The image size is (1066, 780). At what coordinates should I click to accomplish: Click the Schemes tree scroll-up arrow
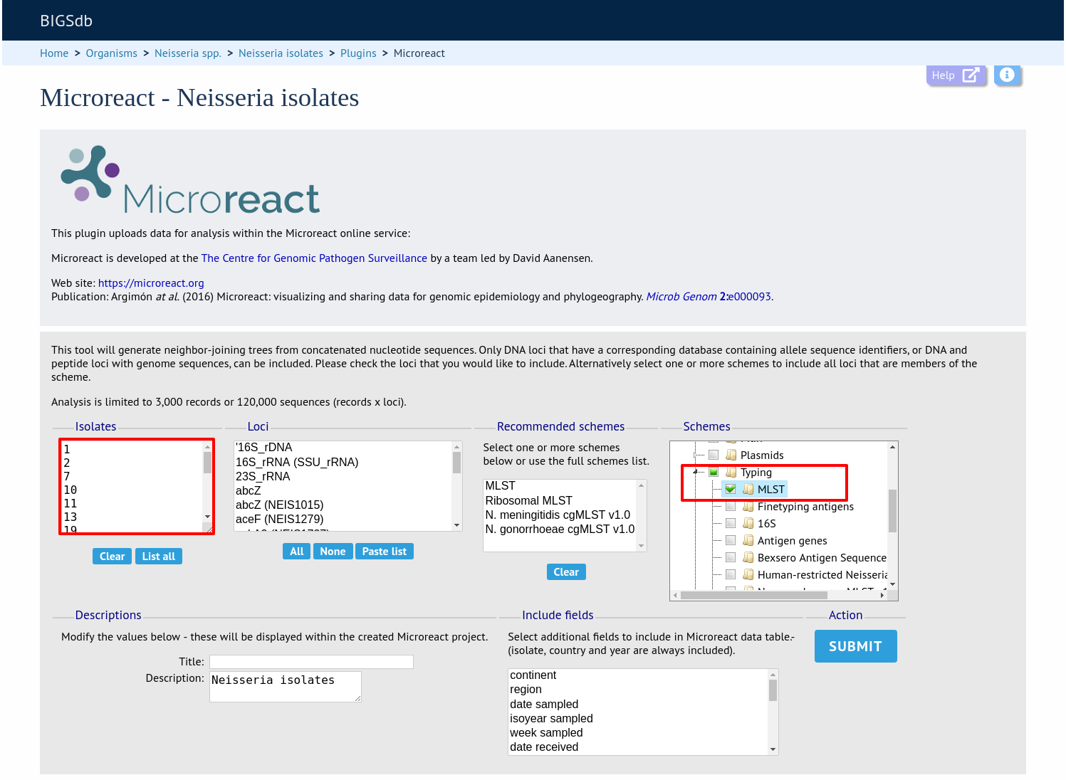(x=892, y=447)
